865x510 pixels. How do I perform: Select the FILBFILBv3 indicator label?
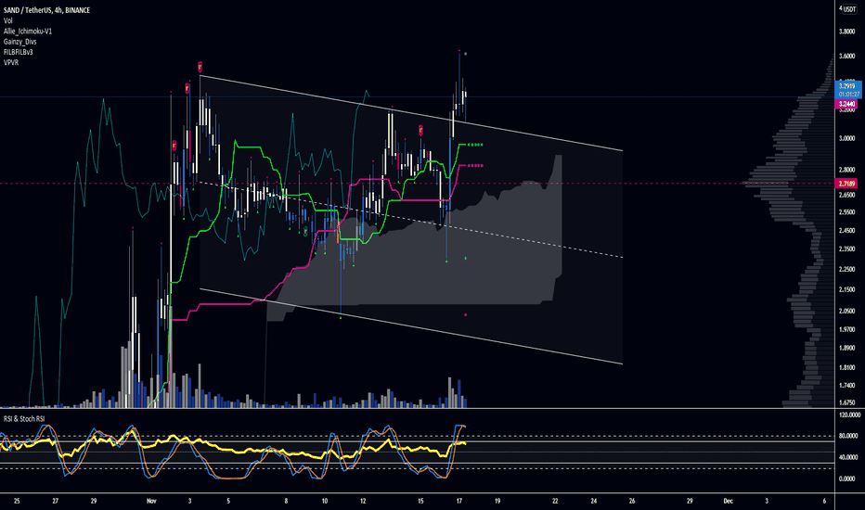[19, 52]
